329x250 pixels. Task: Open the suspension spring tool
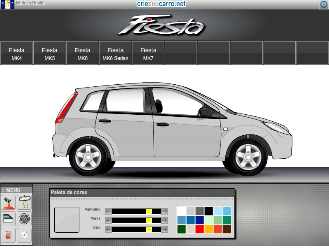[8, 235]
